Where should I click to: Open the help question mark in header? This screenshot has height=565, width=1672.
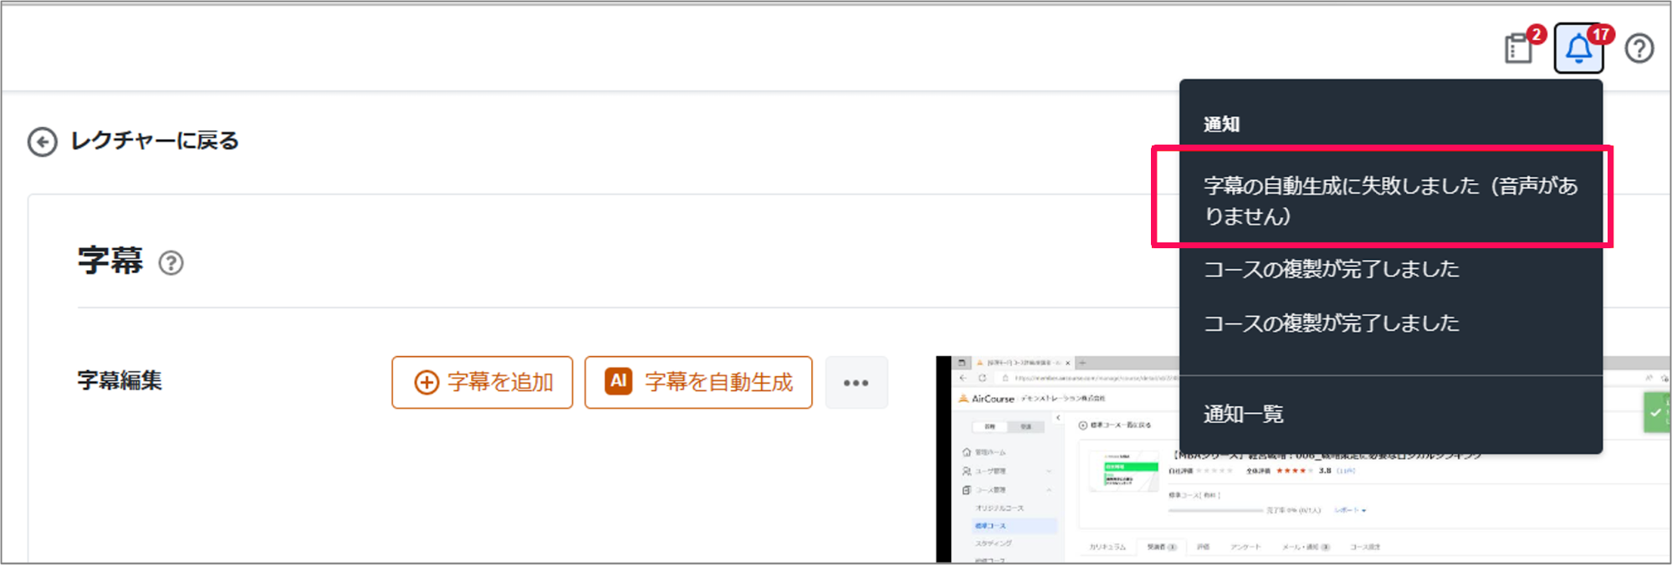click(x=1639, y=48)
